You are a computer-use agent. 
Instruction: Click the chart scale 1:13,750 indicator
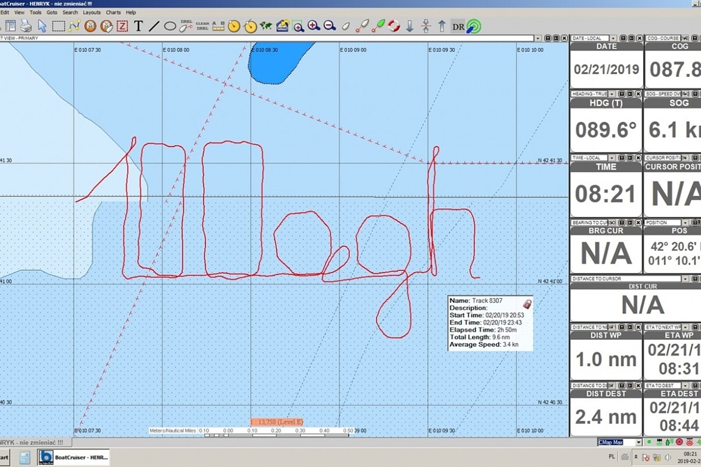point(276,422)
